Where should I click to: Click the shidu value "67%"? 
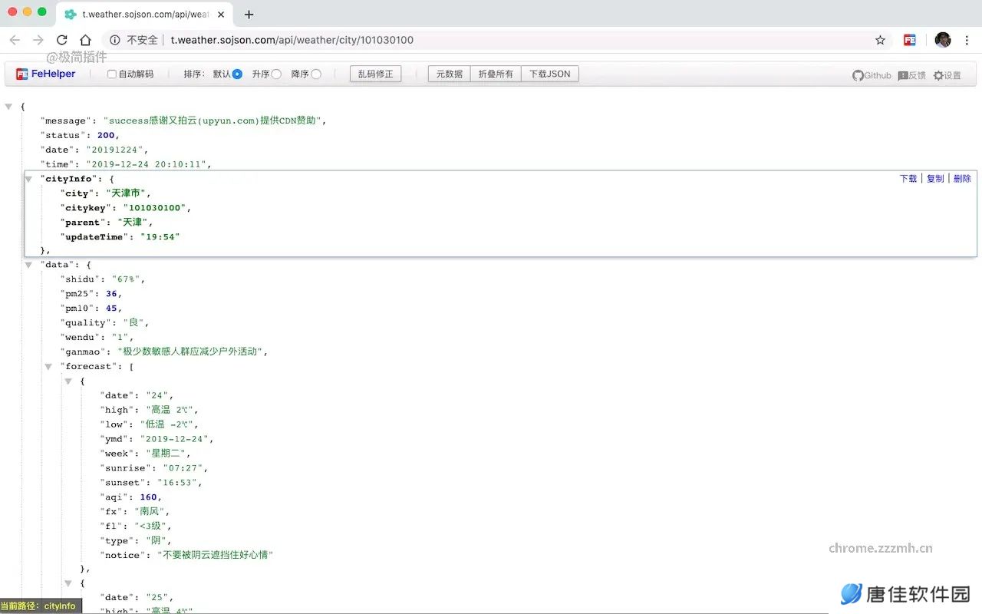click(x=126, y=279)
